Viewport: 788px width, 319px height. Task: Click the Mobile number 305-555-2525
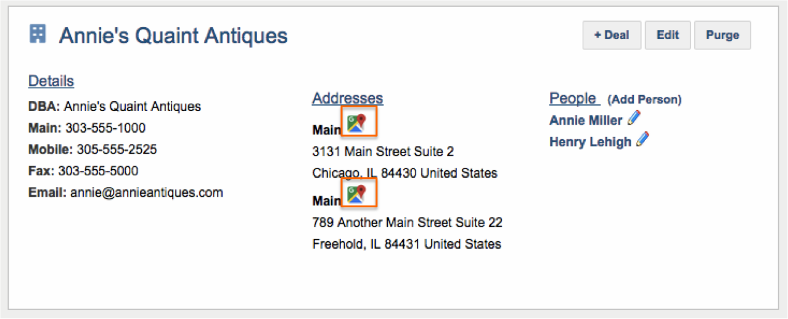coord(117,150)
